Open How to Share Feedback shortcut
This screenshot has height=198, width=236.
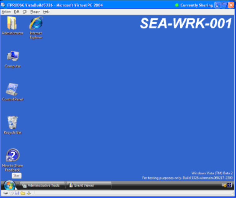pyautogui.click(x=13, y=160)
